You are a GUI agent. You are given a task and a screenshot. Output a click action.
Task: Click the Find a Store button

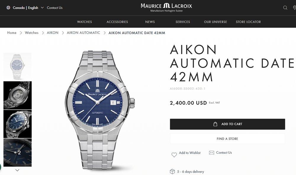point(227,139)
